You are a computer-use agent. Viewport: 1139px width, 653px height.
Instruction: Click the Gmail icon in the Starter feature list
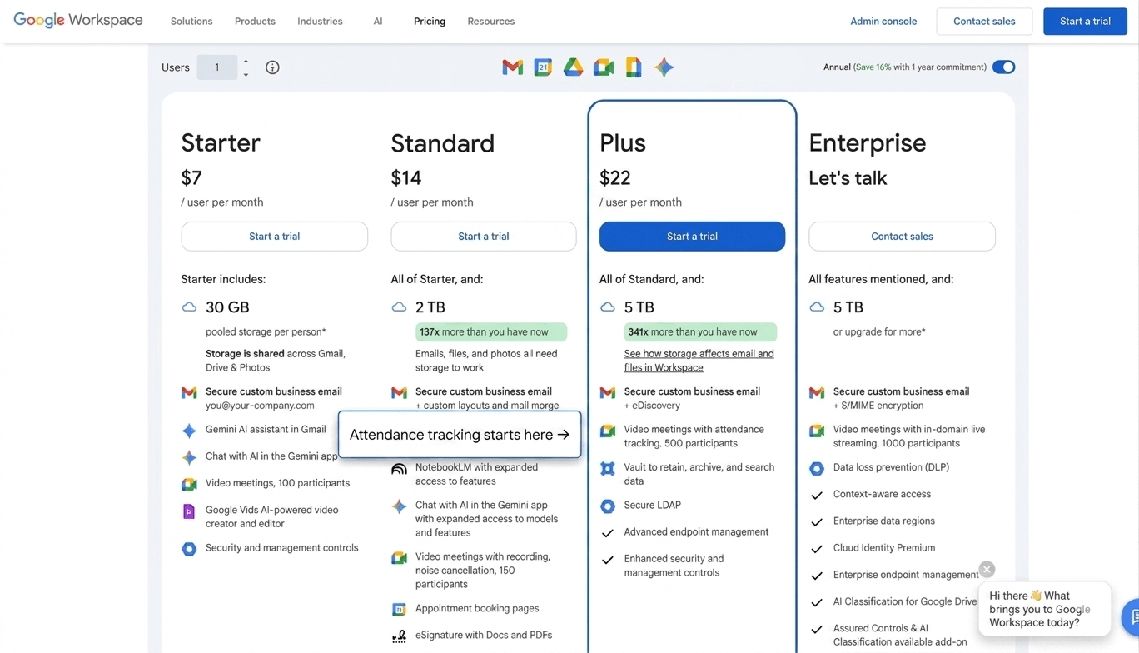(x=189, y=392)
